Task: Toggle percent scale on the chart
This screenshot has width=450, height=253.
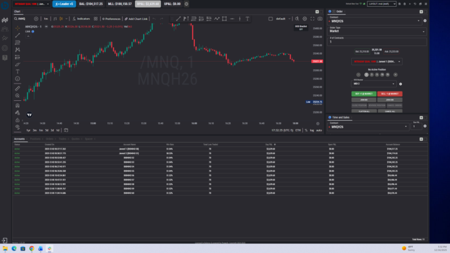Action: (x=306, y=130)
